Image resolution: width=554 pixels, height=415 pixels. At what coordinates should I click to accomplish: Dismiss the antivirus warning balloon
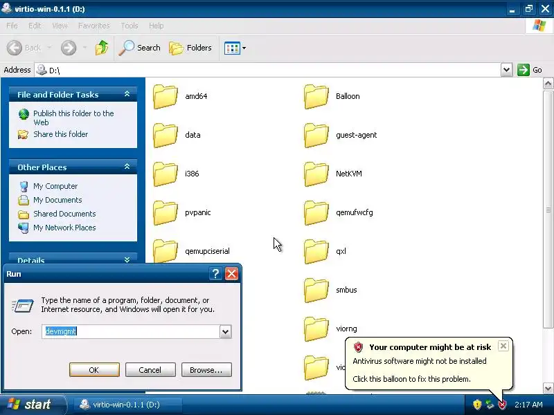pos(503,346)
